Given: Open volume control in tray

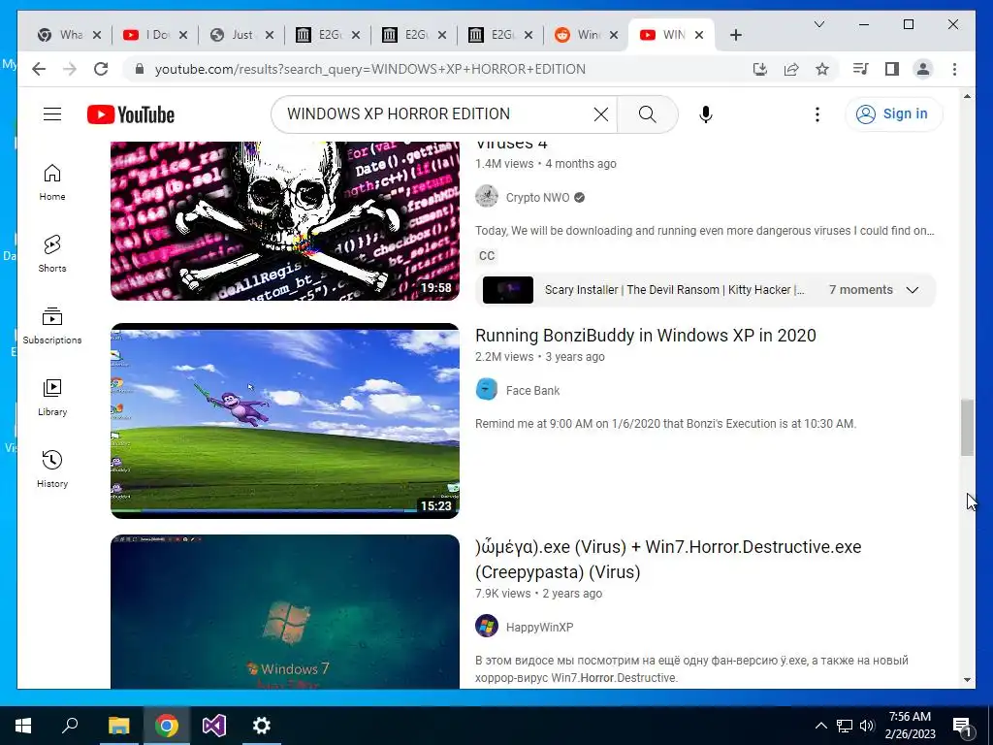Looking at the screenshot, I should (867, 726).
